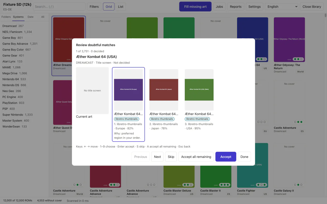Switch to List view
Image resolution: width=327 pixels, height=204 pixels.
(121, 7)
